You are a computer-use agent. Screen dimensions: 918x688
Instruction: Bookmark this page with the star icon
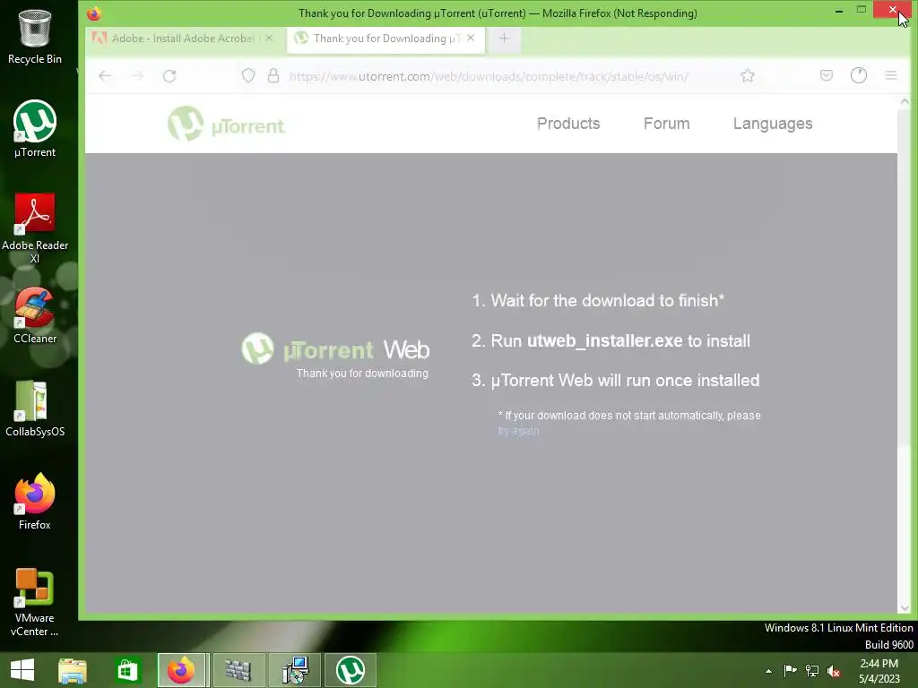coord(747,75)
